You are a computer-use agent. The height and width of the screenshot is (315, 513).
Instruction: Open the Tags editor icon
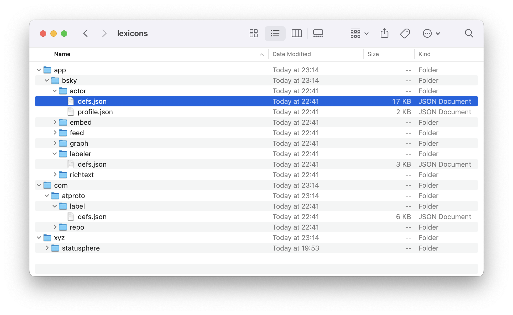[405, 33]
